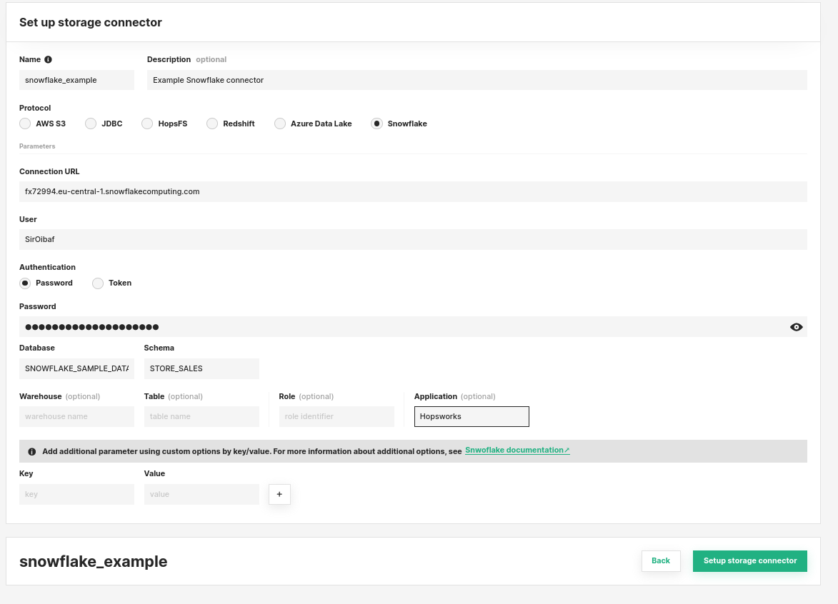
Task: Click the plus button to add parameter
Action: pyautogui.click(x=279, y=494)
